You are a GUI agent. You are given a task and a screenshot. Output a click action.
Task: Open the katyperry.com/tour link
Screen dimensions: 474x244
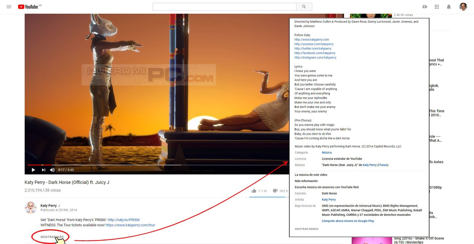(x=130, y=225)
